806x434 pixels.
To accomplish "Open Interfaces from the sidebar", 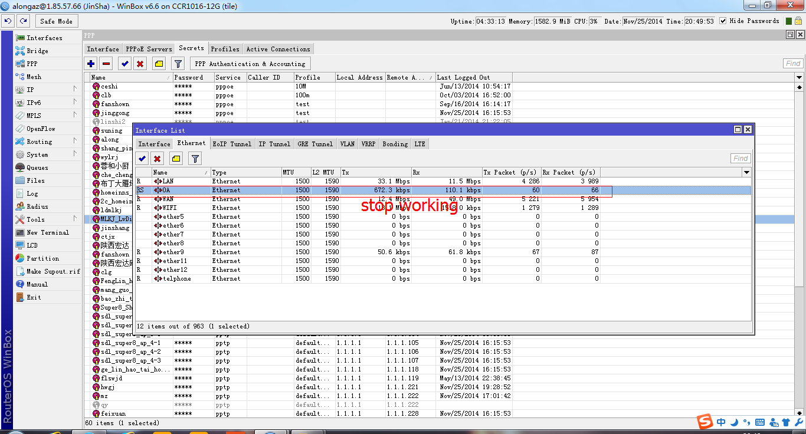I will click(x=44, y=38).
